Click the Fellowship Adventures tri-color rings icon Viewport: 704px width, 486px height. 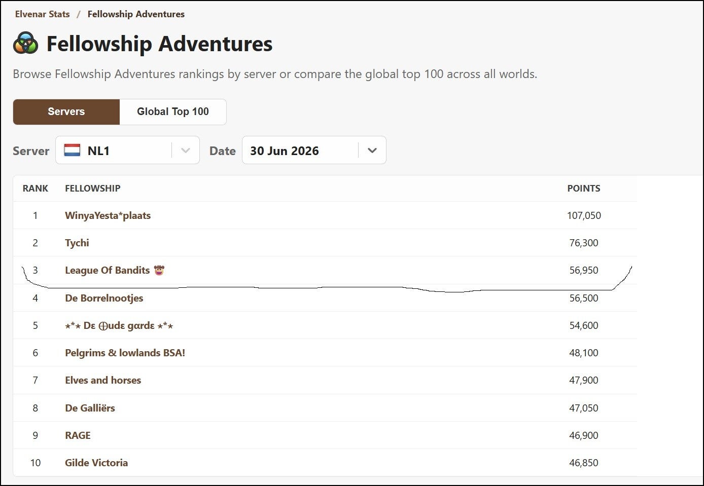pos(25,43)
